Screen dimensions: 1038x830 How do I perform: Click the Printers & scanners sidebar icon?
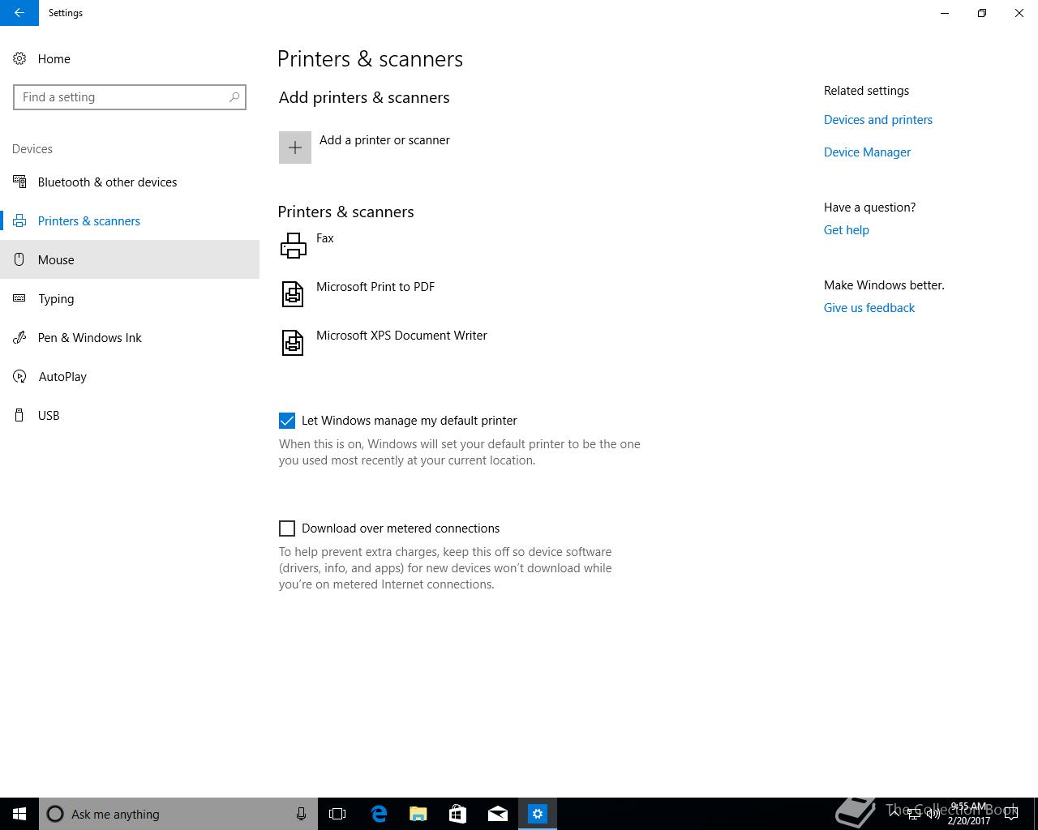click(19, 221)
